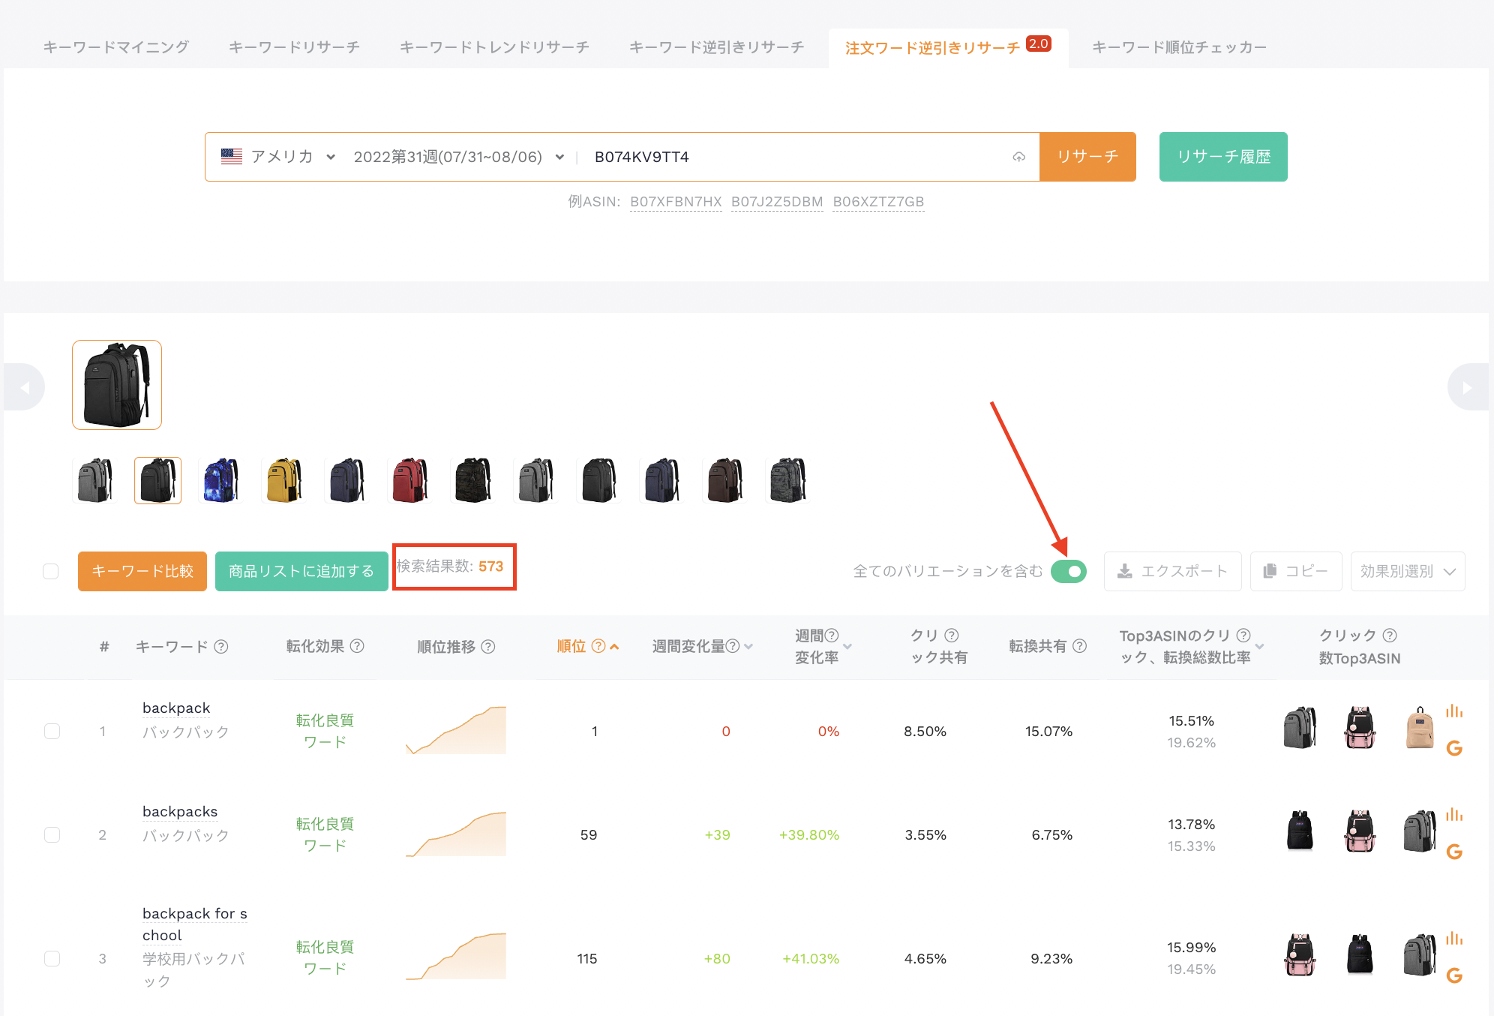The width and height of the screenshot is (1494, 1016).
Task: Toggle 全てのバリエーションを含む switch
Action: [x=1069, y=571]
